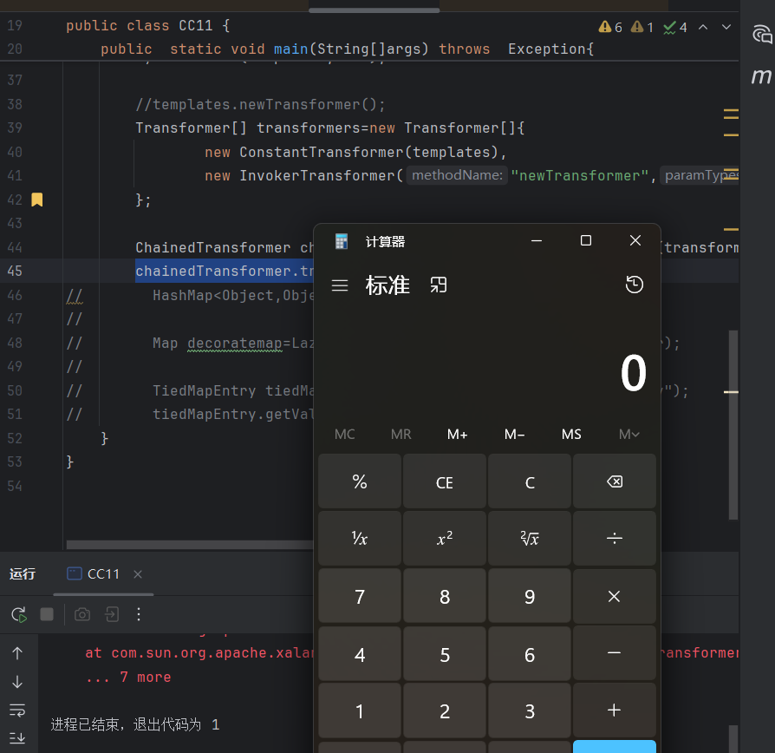775x753 pixels.
Task: Toggle soft-wrap in the console output
Action: tap(17, 710)
